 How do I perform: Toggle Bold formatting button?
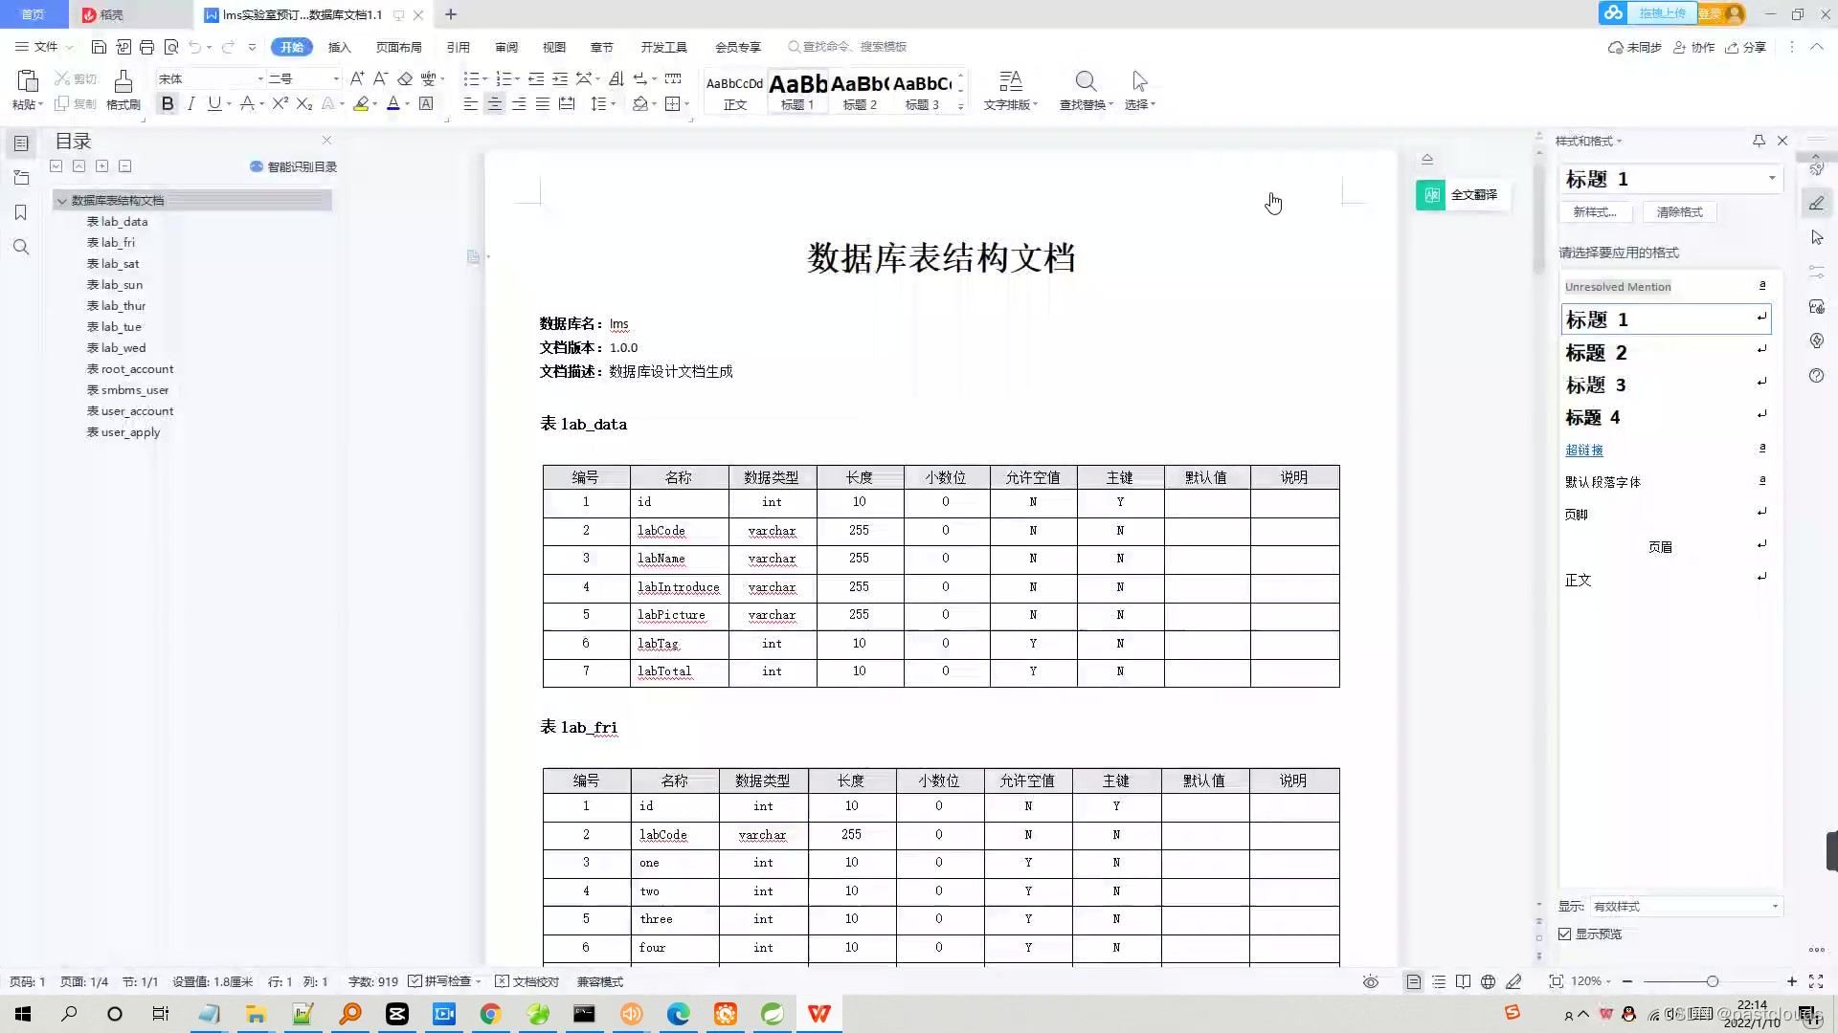coord(168,104)
